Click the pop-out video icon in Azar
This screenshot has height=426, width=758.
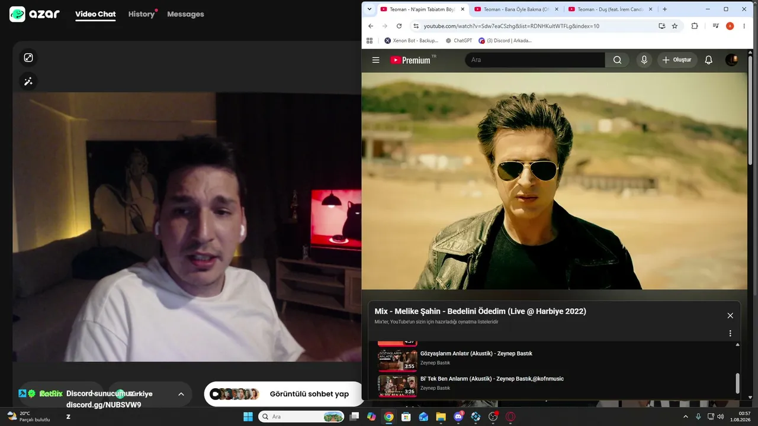(x=28, y=57)
